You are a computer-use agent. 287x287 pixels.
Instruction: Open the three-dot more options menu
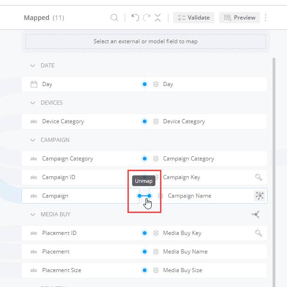click(266, 18)
